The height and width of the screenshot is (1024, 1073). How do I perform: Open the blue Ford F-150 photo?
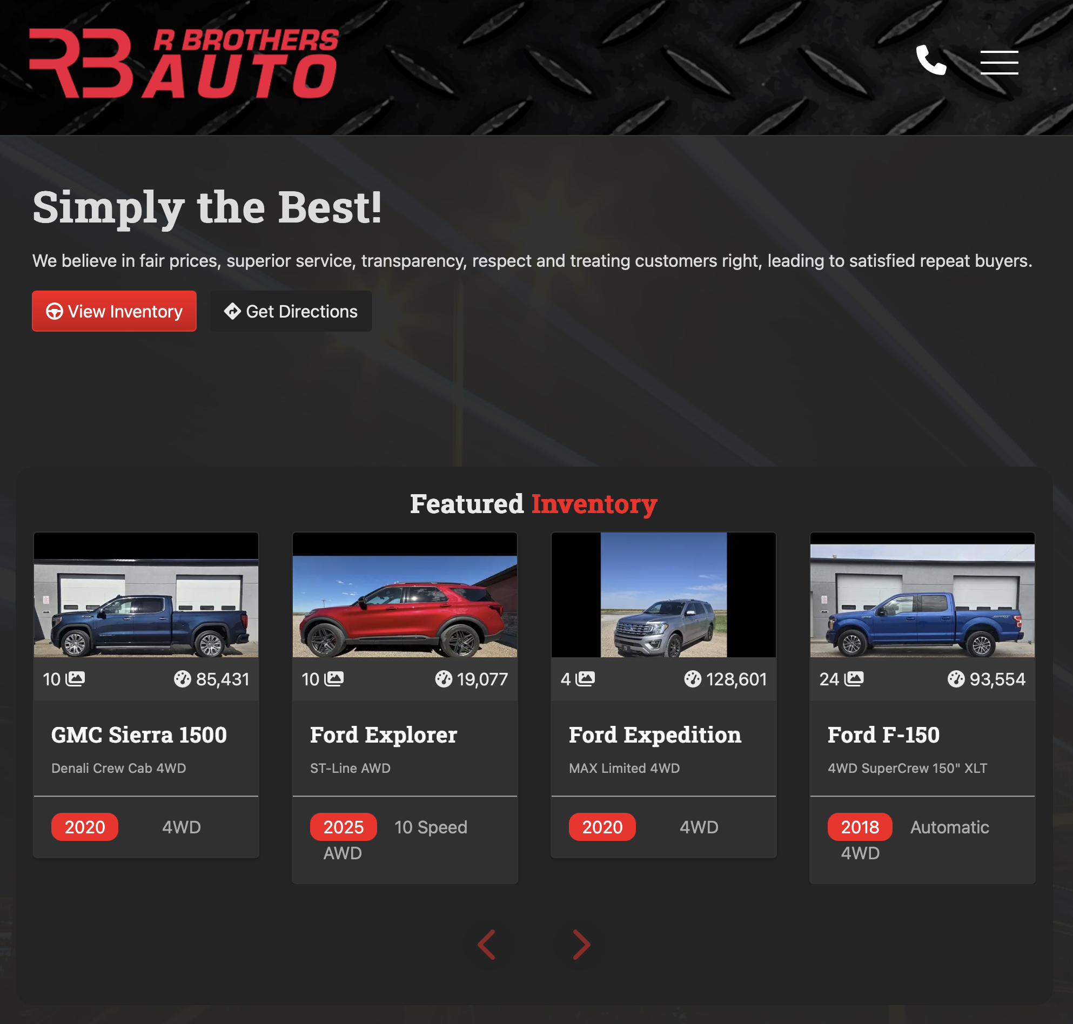click(x=922, y=595)
